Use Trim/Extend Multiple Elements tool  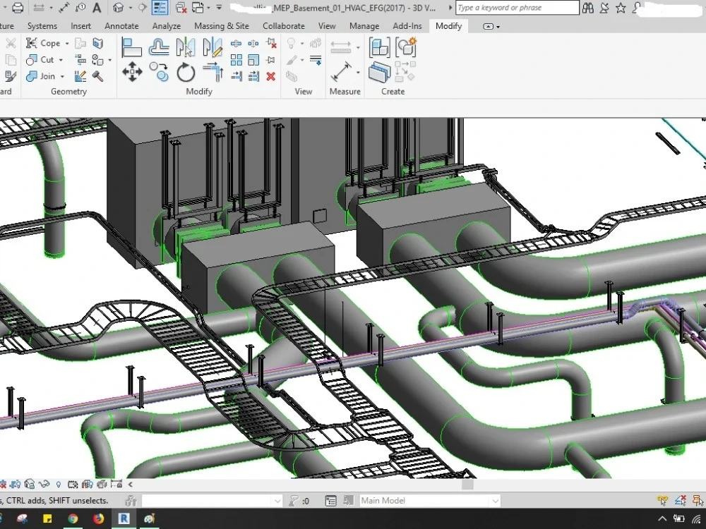tap(253, 76)
